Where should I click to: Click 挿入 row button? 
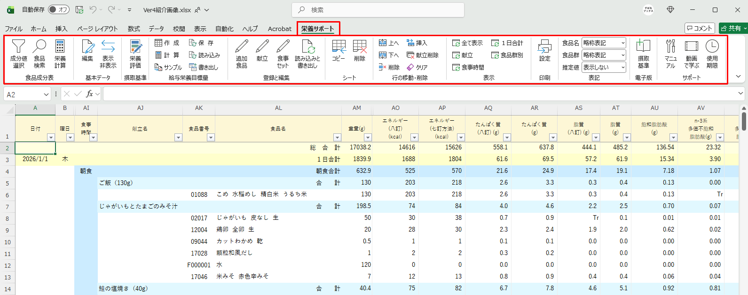(417, 43)
